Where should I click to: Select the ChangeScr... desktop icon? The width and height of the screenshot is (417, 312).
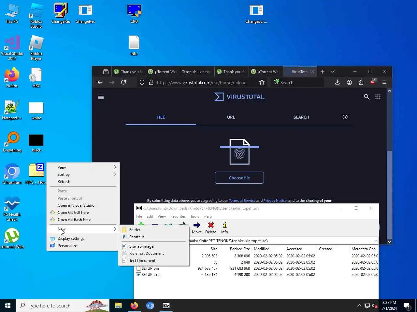[x=256, y=13]
